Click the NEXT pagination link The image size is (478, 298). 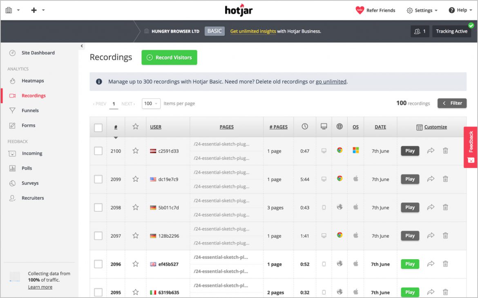tap(128, 104)
